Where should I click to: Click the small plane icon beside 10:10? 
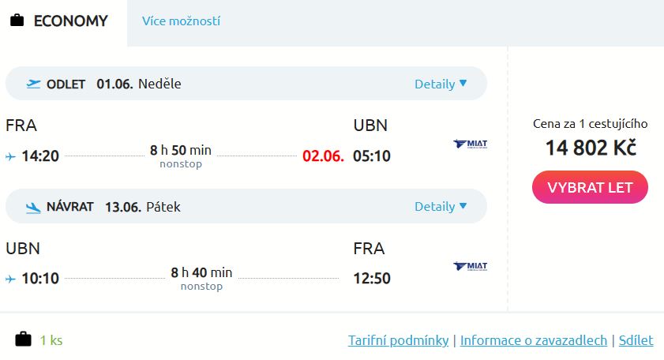10,279
